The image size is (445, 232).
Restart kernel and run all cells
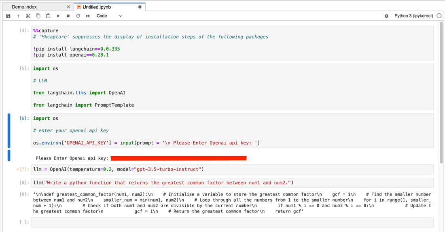point(88,16)
